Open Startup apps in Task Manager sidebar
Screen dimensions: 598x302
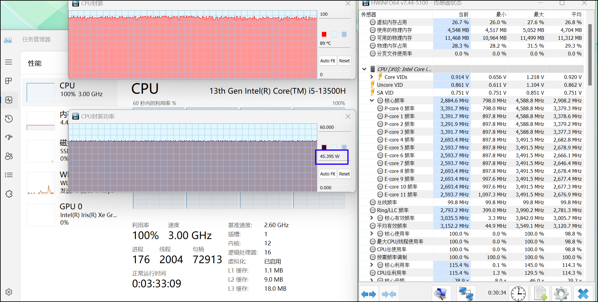(9, 137)
